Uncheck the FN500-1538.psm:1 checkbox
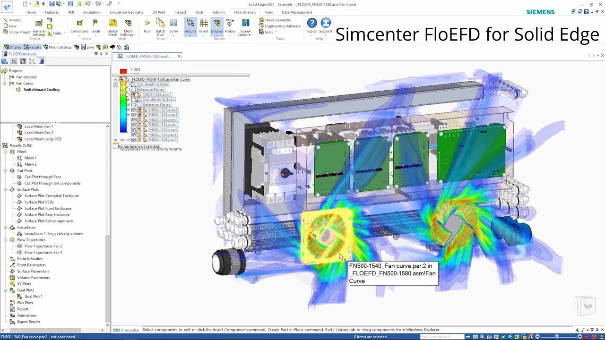Image resolution: width=605 pixels, height=340 pixels. [x=133, y=120]
